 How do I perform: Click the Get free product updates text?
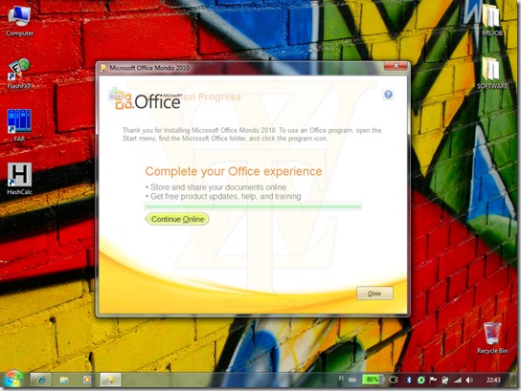(225, 196)
